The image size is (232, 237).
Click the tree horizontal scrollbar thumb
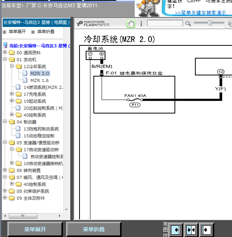(x=23, y=216)
